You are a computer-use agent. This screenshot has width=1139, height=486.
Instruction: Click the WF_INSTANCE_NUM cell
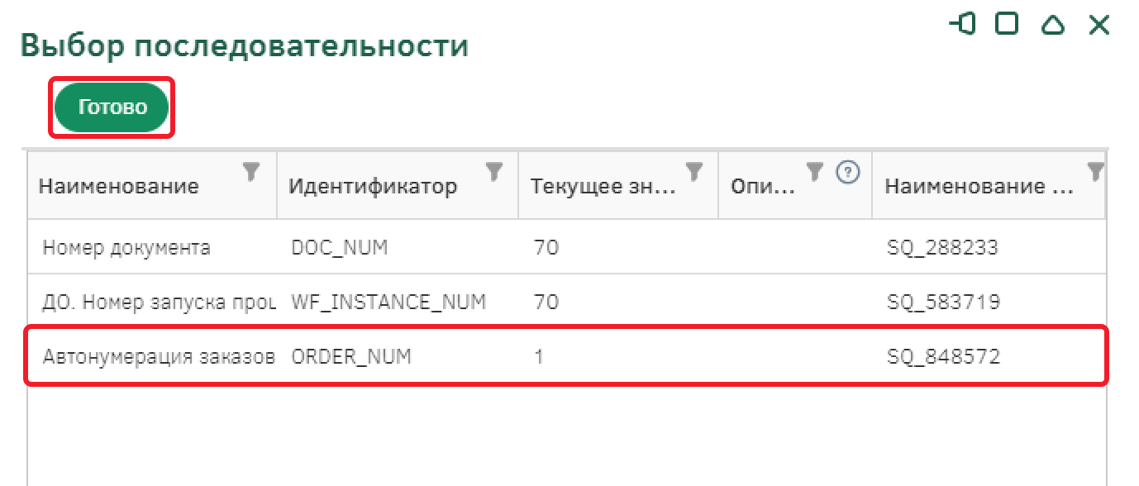click(388, 302)
